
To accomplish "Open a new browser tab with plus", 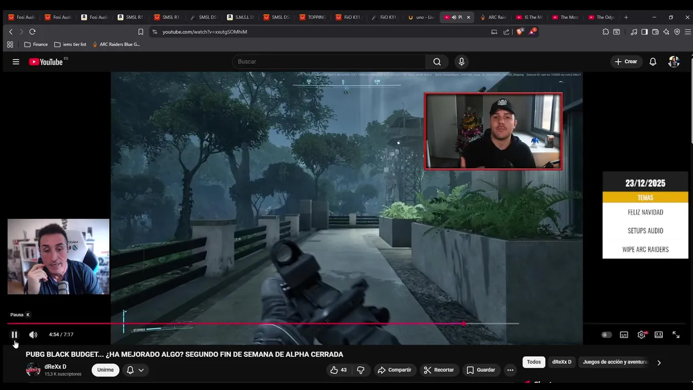I will pos(626,17).
